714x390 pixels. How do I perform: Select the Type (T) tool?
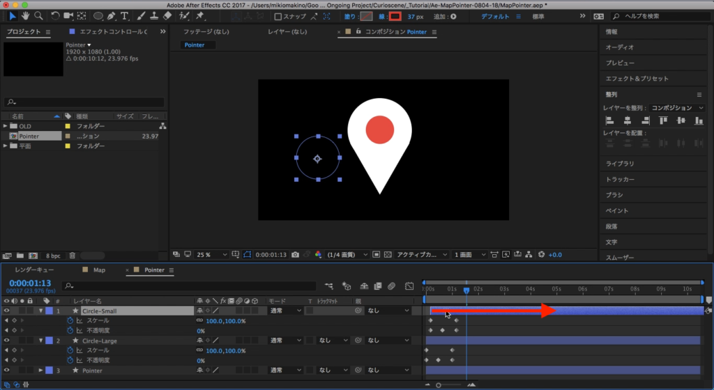tap(124, 16)
